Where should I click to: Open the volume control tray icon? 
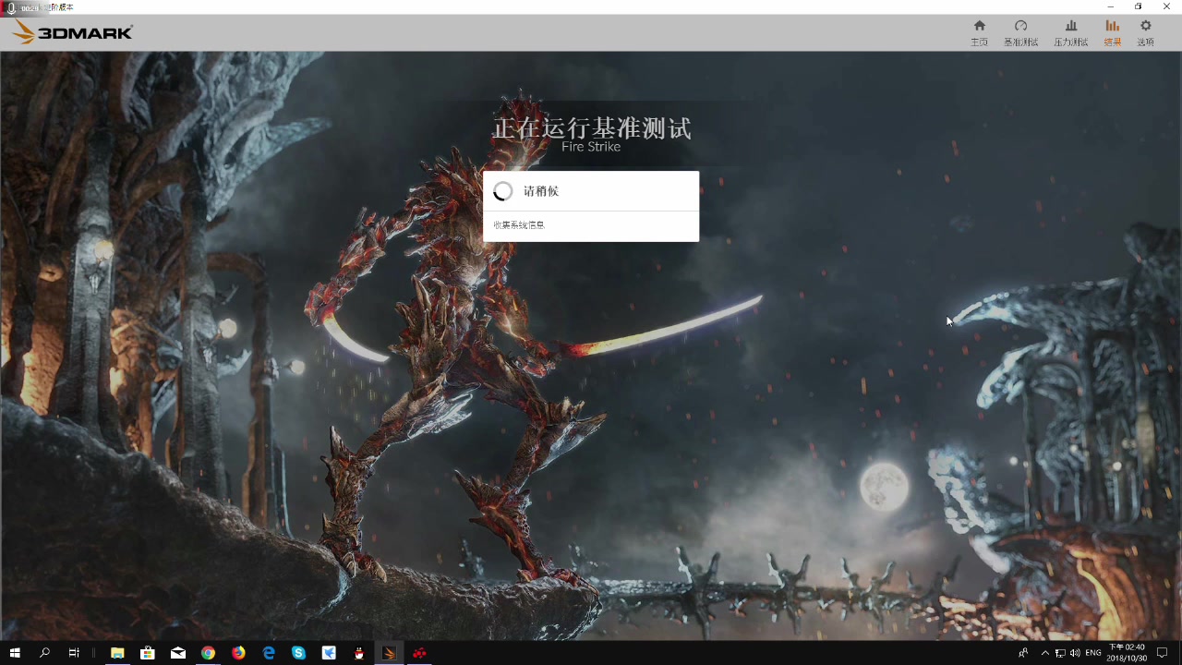[1075, 653]
